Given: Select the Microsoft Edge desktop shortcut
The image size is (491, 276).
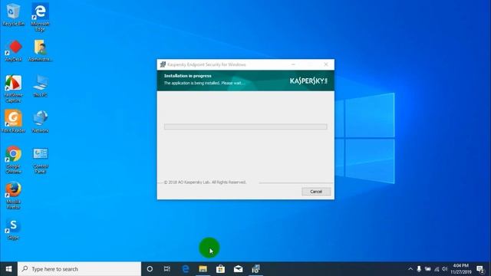Looking at the screenshot, I should (40, 17).
